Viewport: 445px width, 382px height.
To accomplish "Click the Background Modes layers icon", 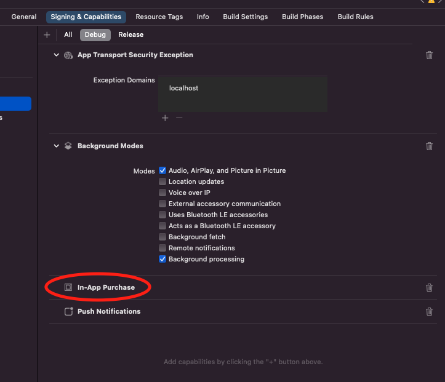I will 68,146.
